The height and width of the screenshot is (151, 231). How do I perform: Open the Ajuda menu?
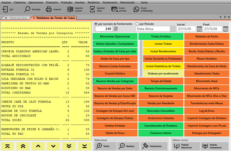tap(144, 2)
